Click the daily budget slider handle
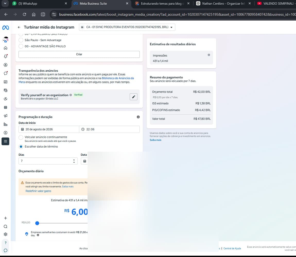The image size is (296, 257). 37,223
